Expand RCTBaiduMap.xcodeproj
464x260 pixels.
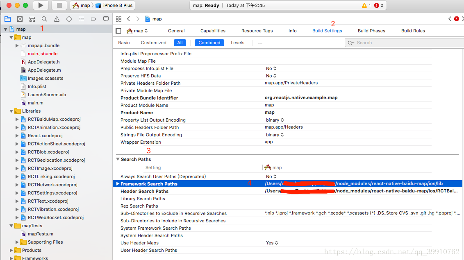click(x=17, y=120)
